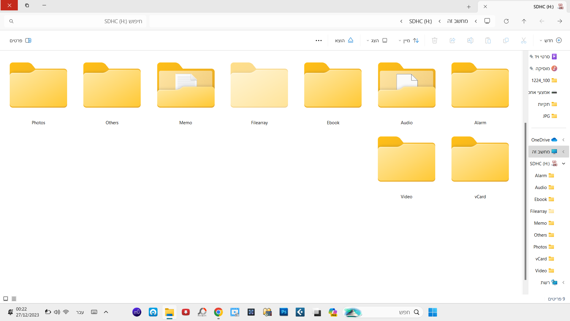Image resolution: width=570 pixels, height=321 pixels.
Task: Open the See more three-dots menu
Action: tap(319, 40)
